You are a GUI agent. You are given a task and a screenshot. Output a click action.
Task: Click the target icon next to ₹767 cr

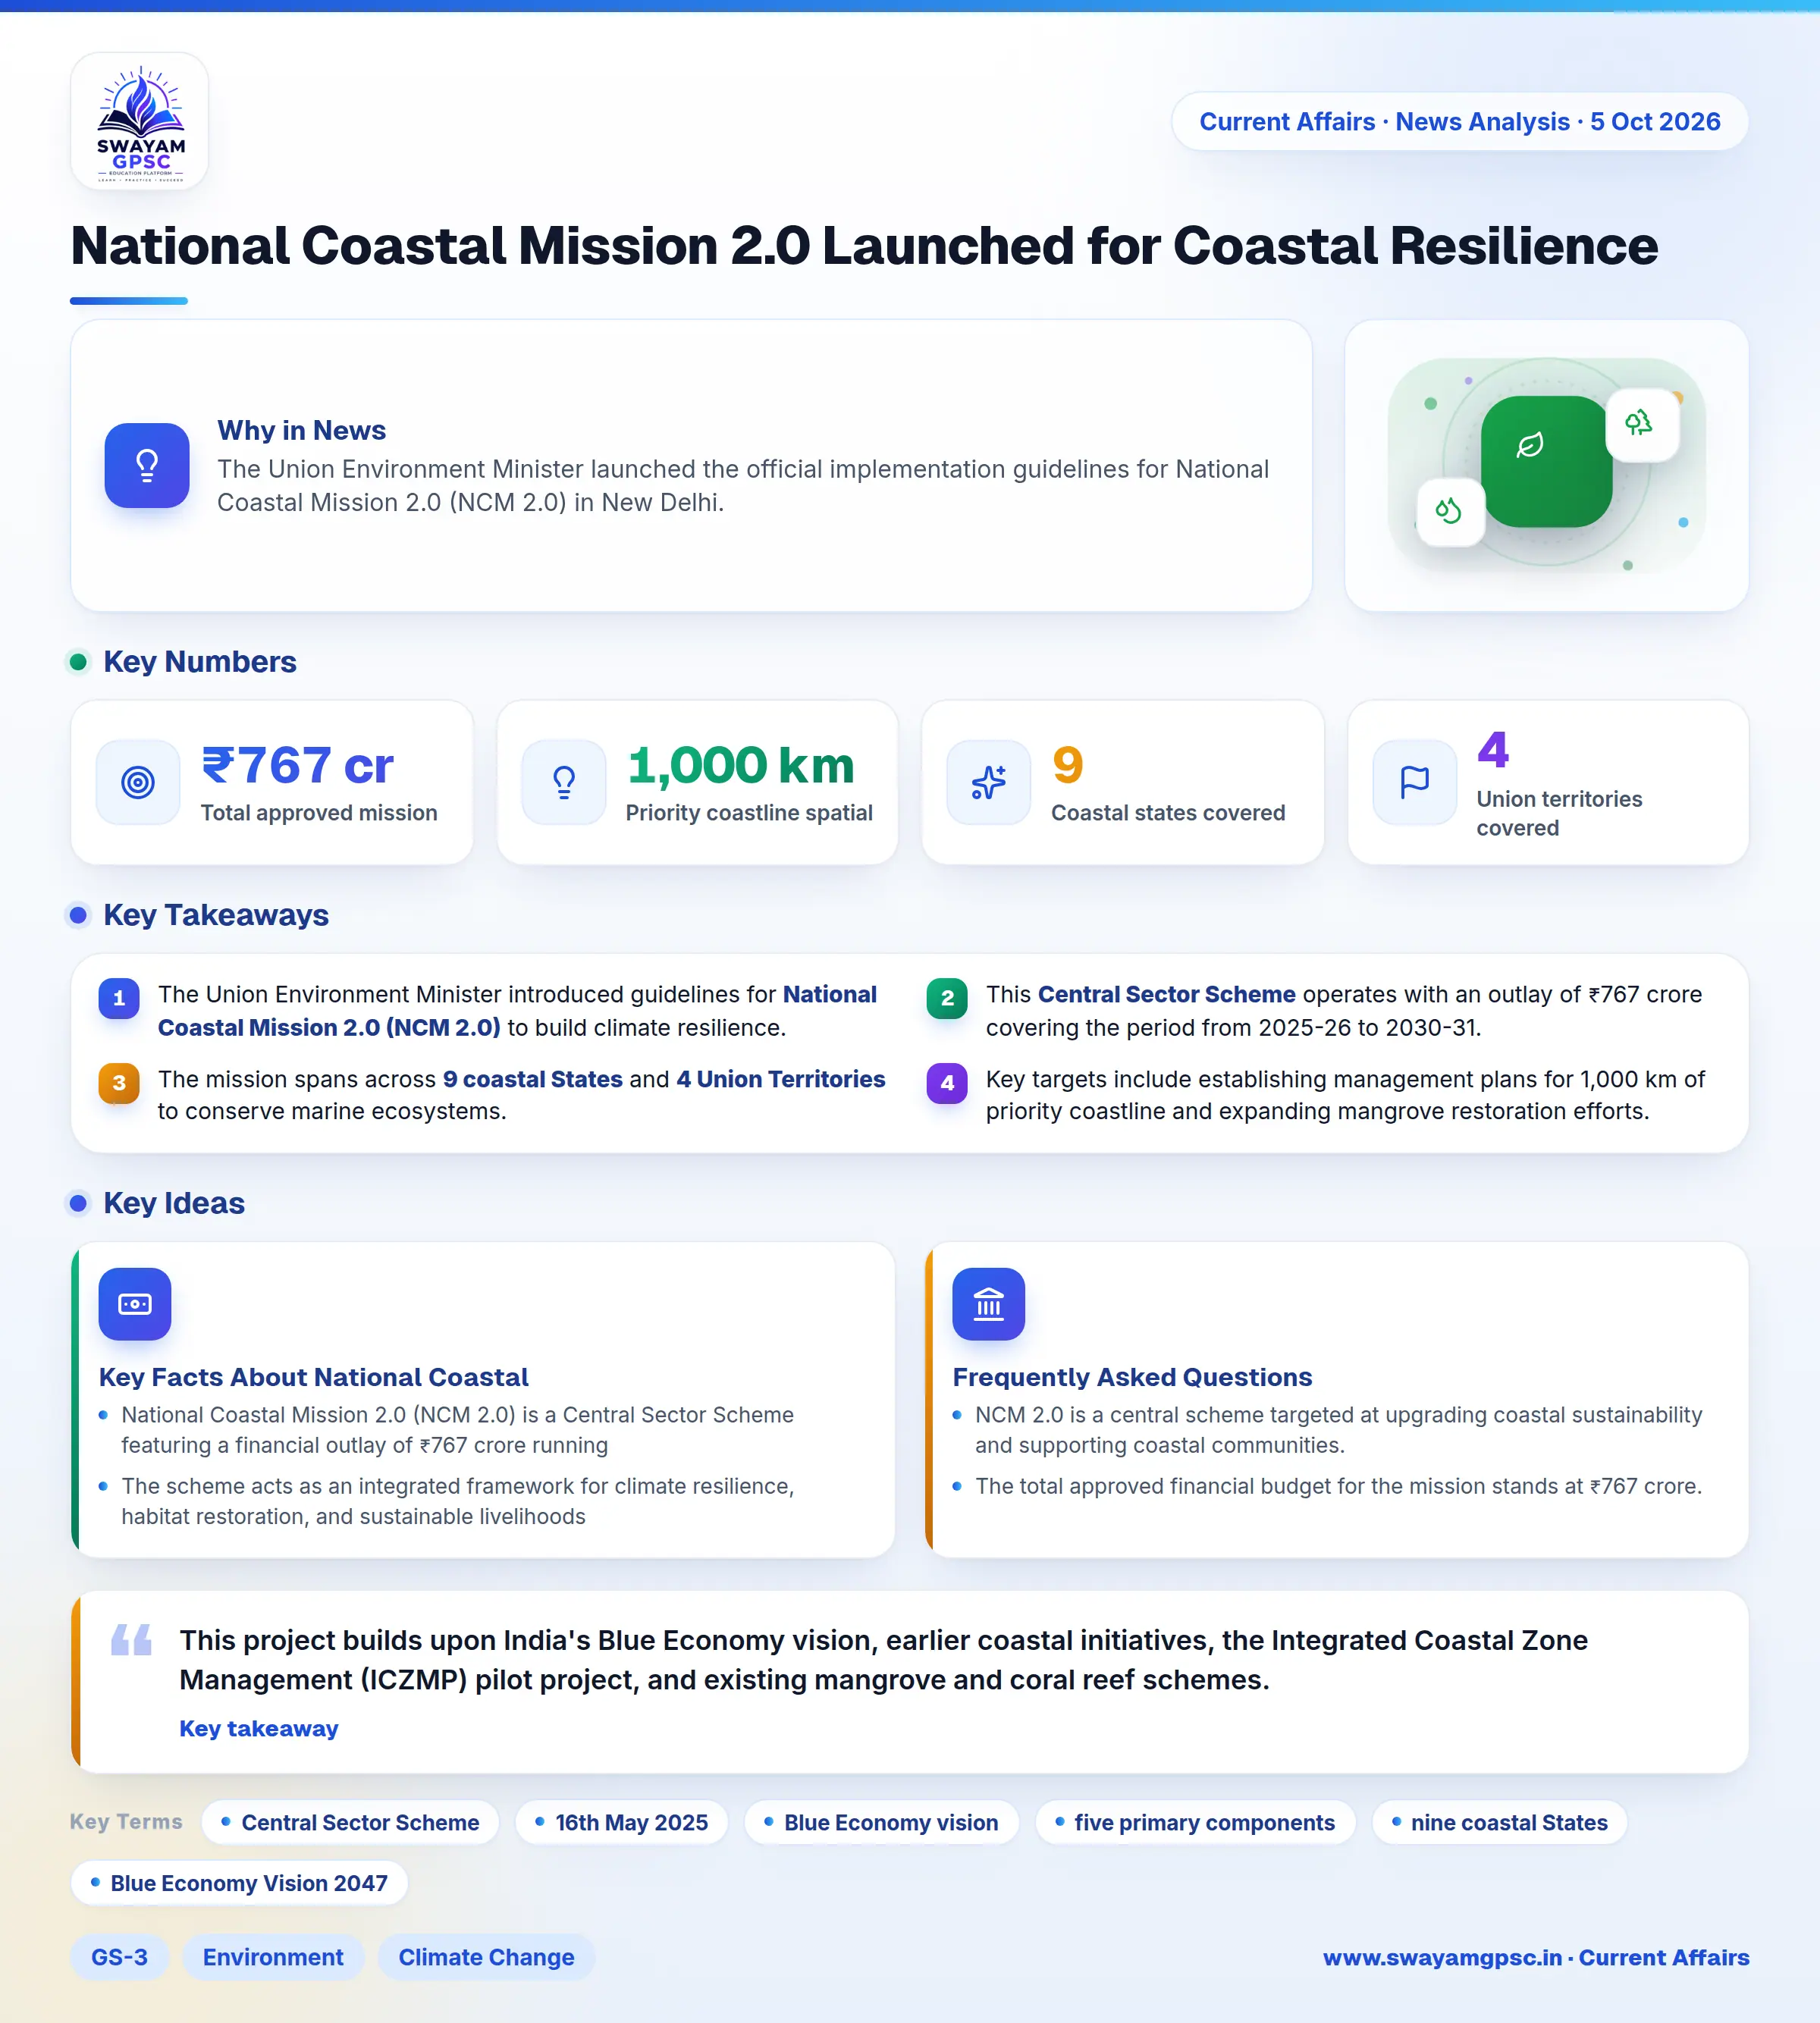tap(138, 782)
